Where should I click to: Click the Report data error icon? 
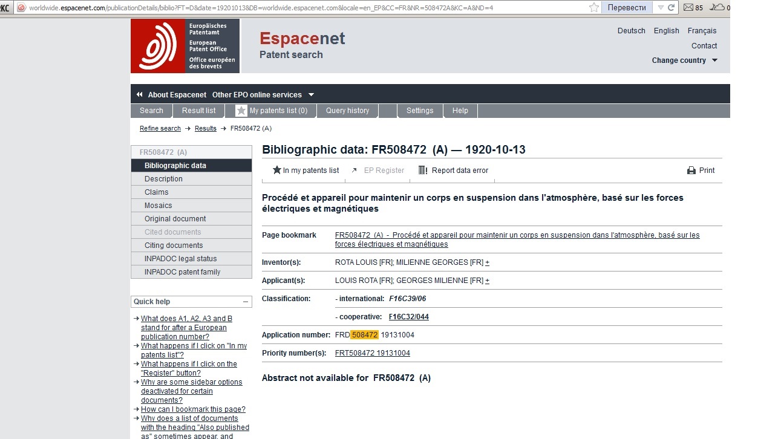coord(423,171)
